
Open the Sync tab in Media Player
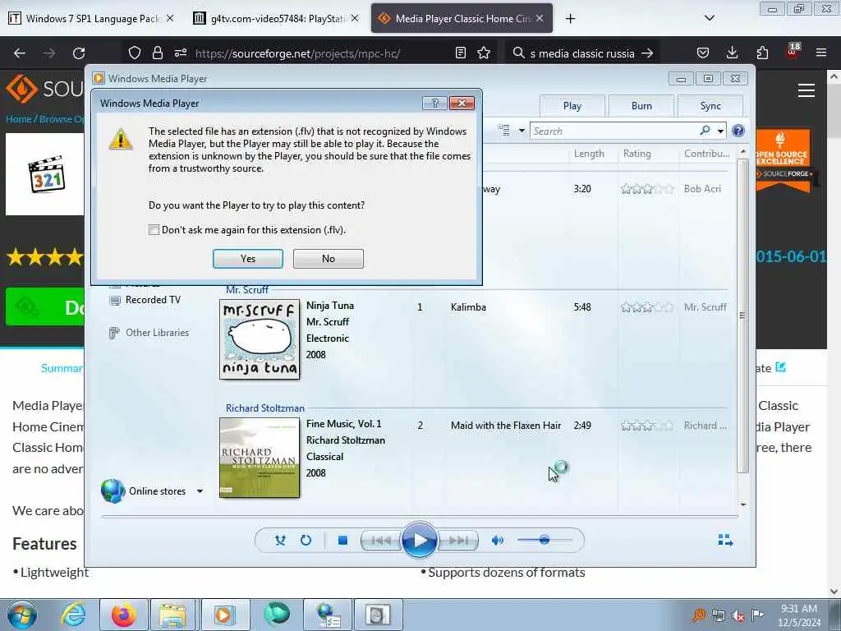coord(710,106)
